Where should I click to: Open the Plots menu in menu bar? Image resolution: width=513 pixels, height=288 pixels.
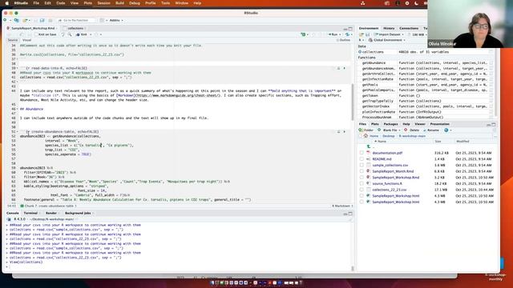(x=87, y=3)
